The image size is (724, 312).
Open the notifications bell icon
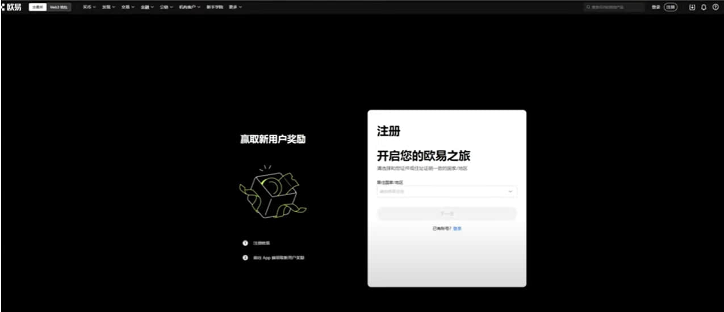pyautogui.click(x=704, y=7)
